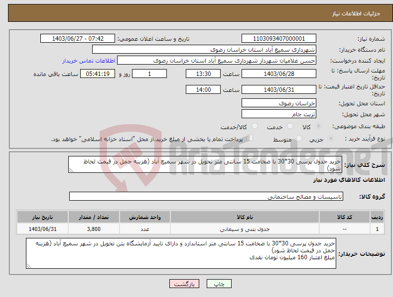Open the اطلاعات تماس خریدار link

89,61
